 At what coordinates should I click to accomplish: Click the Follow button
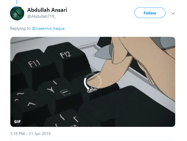pyautogui.click(x=150, y=13)
